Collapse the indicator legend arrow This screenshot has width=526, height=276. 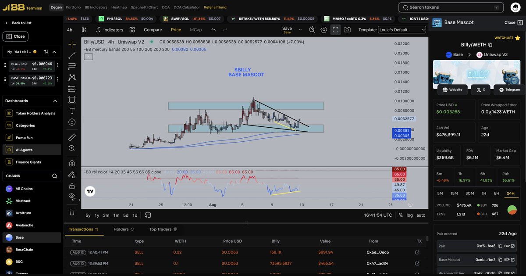point(88,57)
